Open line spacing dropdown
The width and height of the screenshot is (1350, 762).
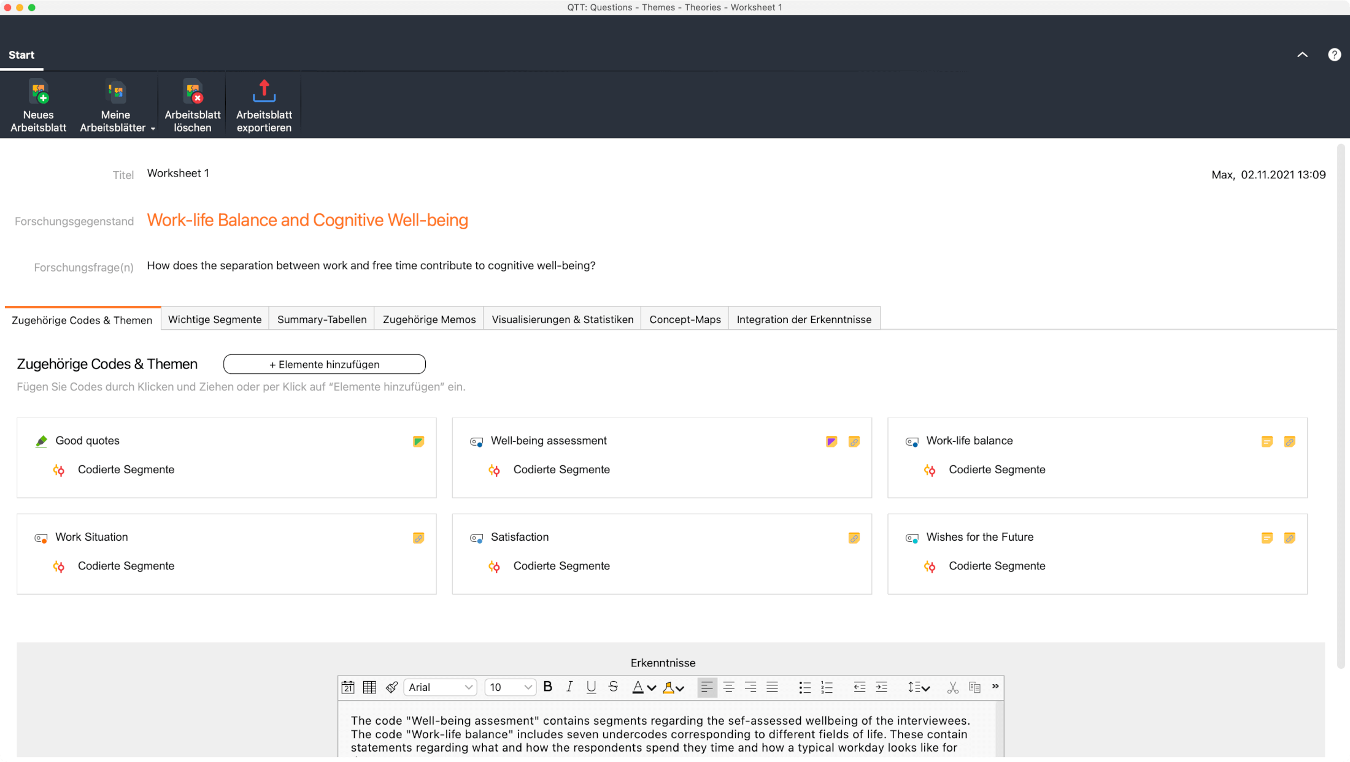point(919,687)
